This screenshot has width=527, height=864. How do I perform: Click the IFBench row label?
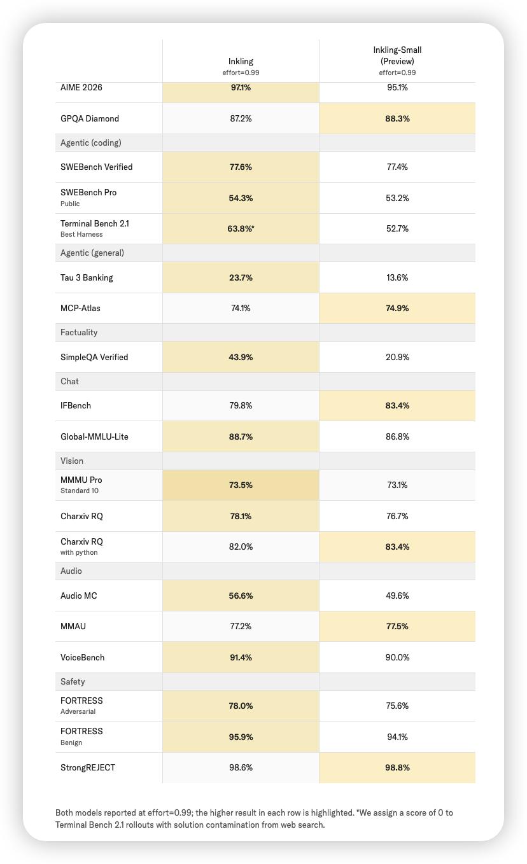pos(76,405)
